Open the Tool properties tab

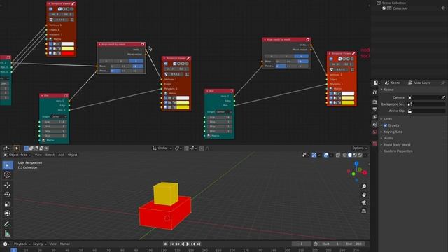pyautogui.click(x=375, y=92)
